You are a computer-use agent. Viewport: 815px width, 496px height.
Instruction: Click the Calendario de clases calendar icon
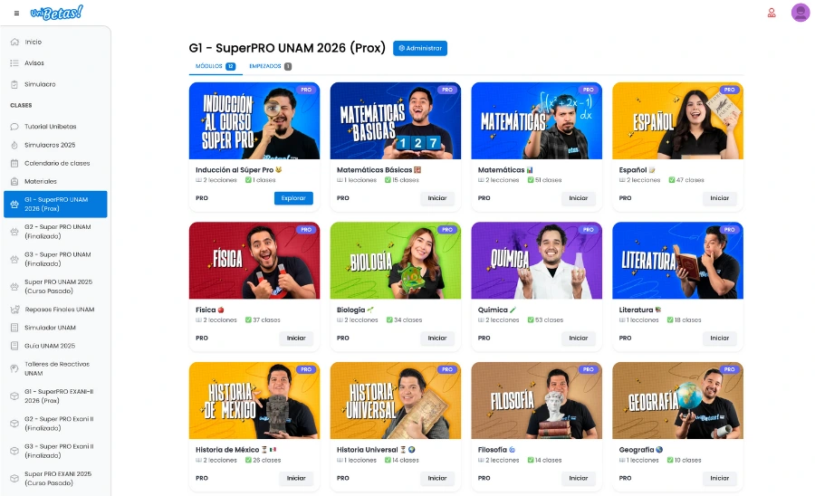pos(14,163)
